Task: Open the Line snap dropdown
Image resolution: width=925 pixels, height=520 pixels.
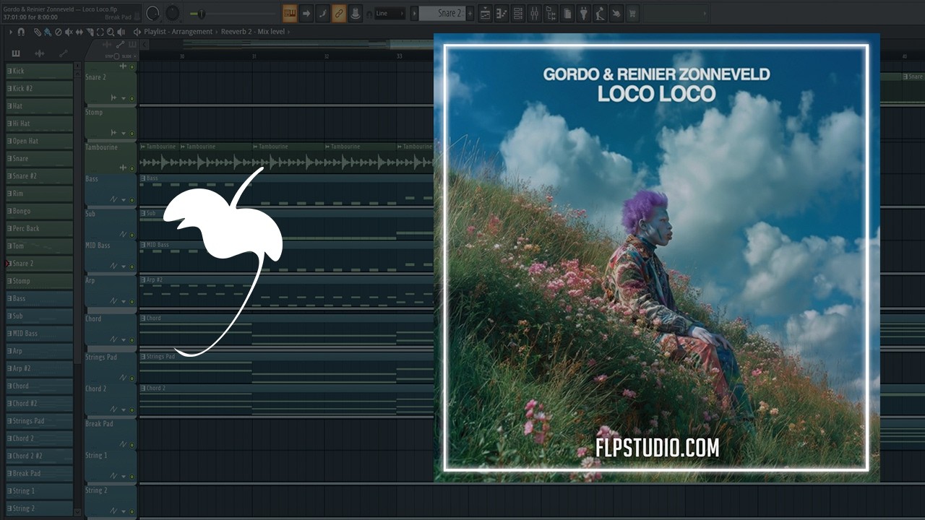Action: (390, 13)
